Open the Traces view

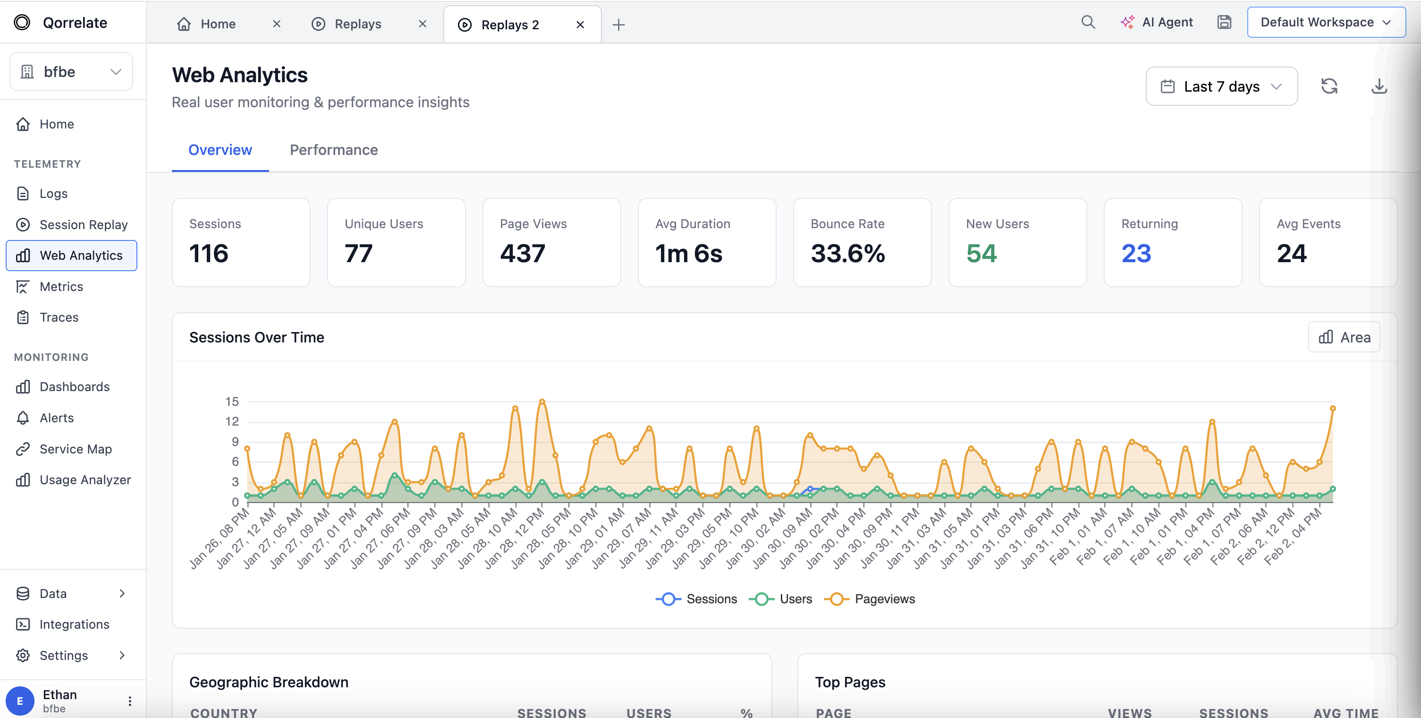(59, 317)
